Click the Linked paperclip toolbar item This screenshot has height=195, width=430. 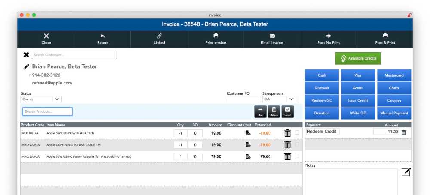(159, 39)
